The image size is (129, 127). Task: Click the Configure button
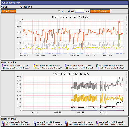[9, 11]
